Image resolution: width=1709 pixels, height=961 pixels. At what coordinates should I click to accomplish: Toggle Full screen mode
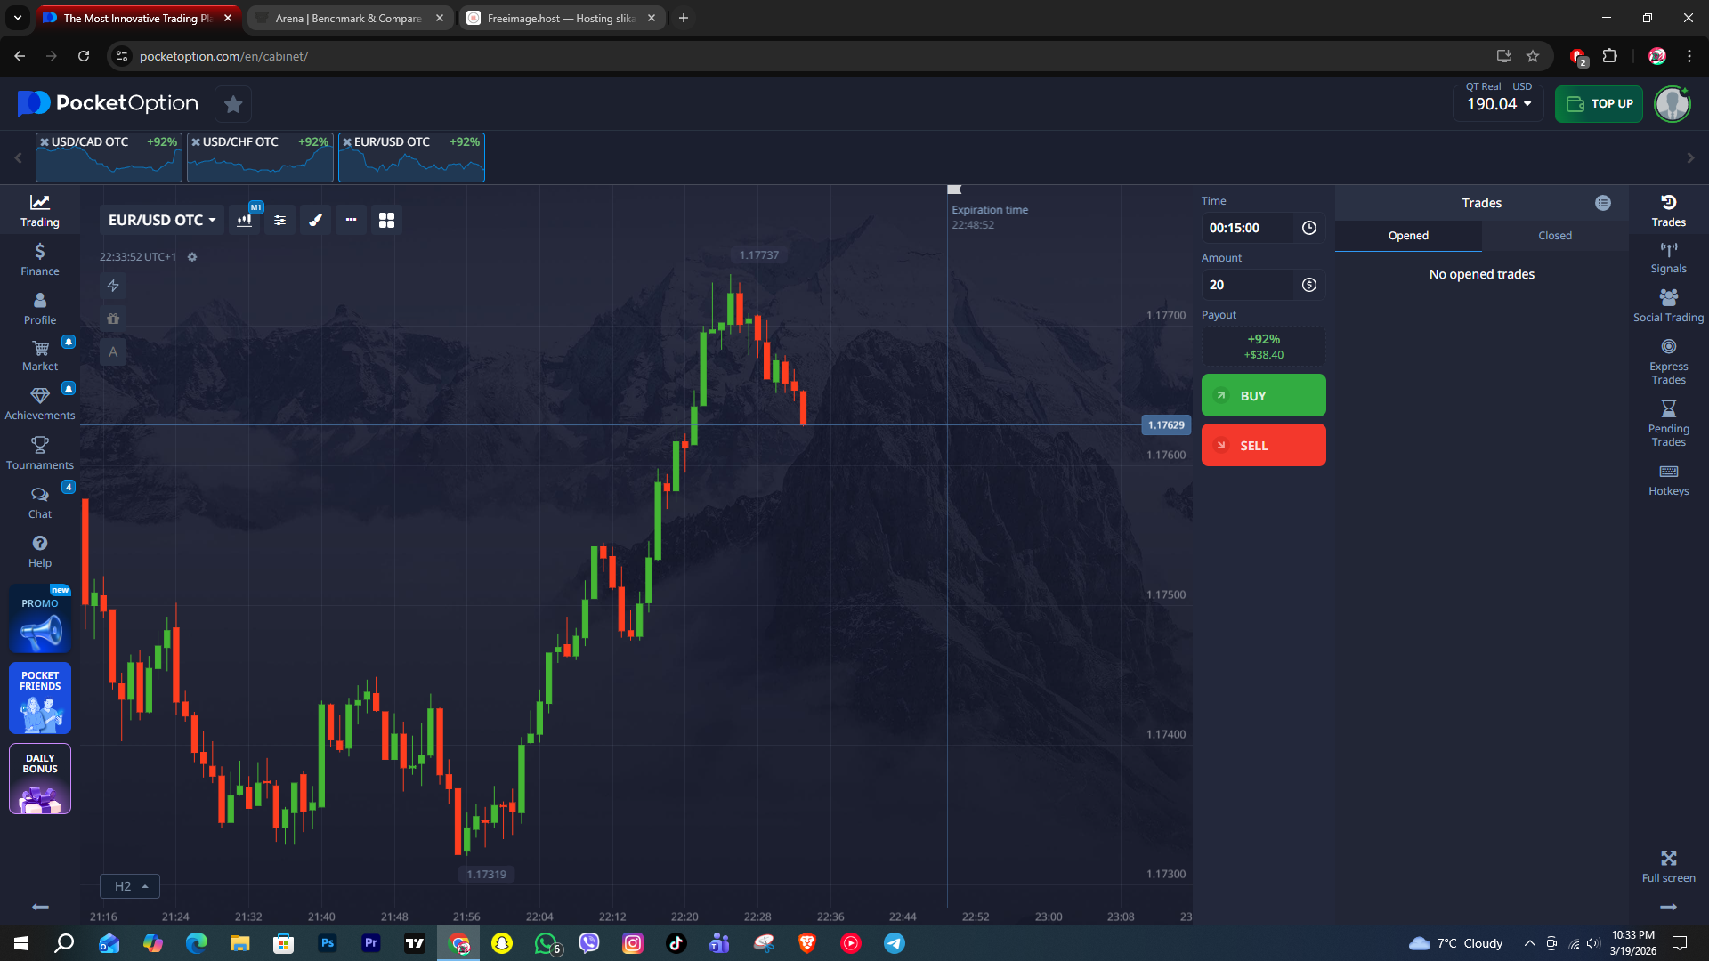pyautogui.click(x=1668, y=865)
